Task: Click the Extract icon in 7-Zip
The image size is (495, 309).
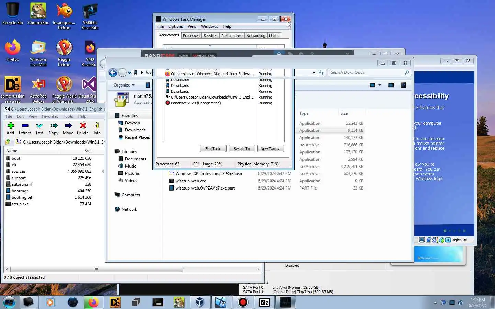Action: pyautogui.click(x=25, y=128)
